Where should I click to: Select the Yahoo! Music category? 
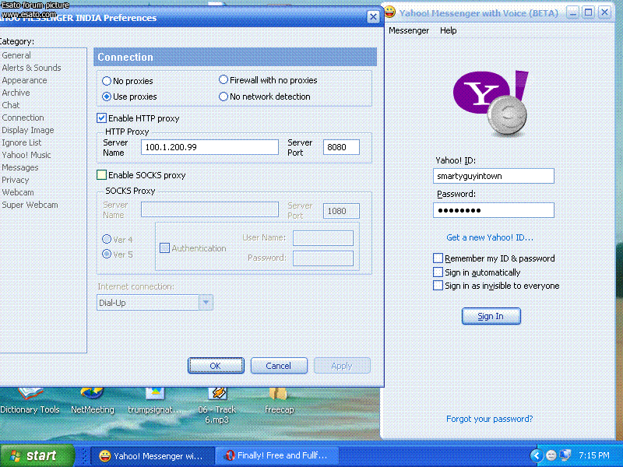pyautogui.click(x=26, y=155)
